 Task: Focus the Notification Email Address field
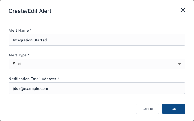pos(97,88)
